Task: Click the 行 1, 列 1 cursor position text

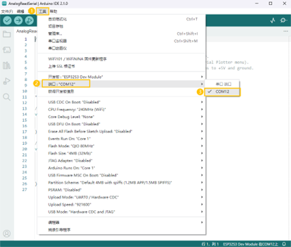Action: click(x=210, y=244)
